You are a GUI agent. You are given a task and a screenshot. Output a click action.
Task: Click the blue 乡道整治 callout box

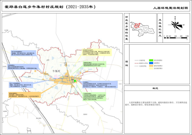[x=100, y=85]
